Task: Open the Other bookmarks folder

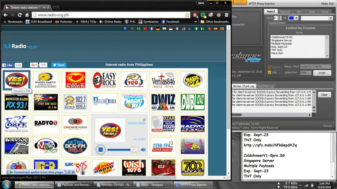Action: 215,22
